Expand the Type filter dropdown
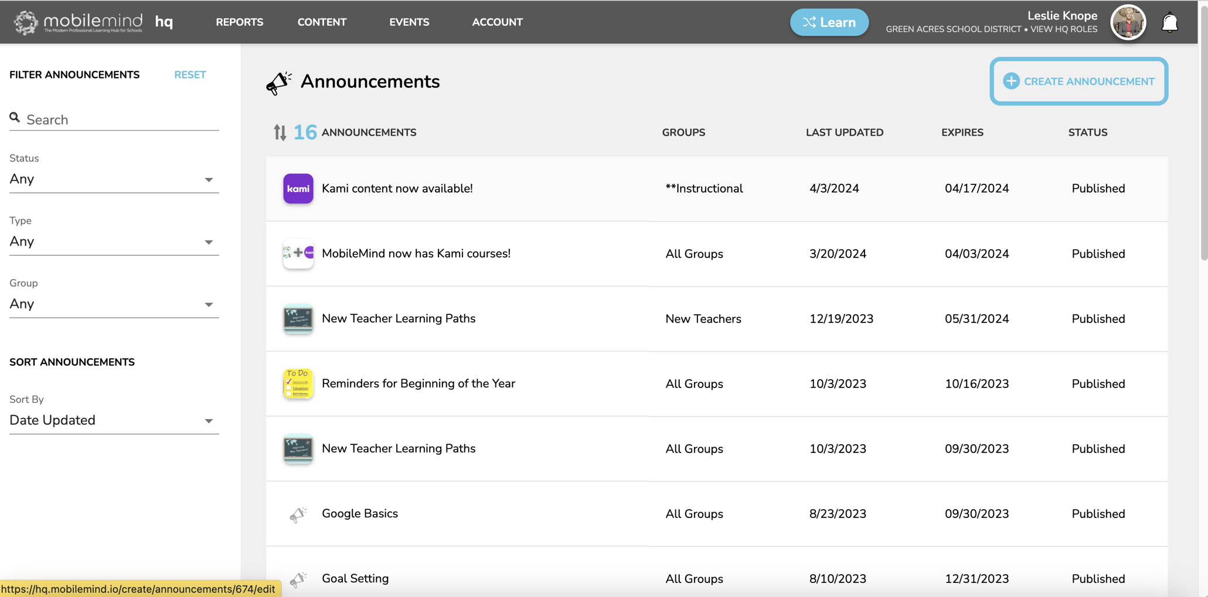The width and height of the screenshot is (1208, 597). click(x=114, y=242)
